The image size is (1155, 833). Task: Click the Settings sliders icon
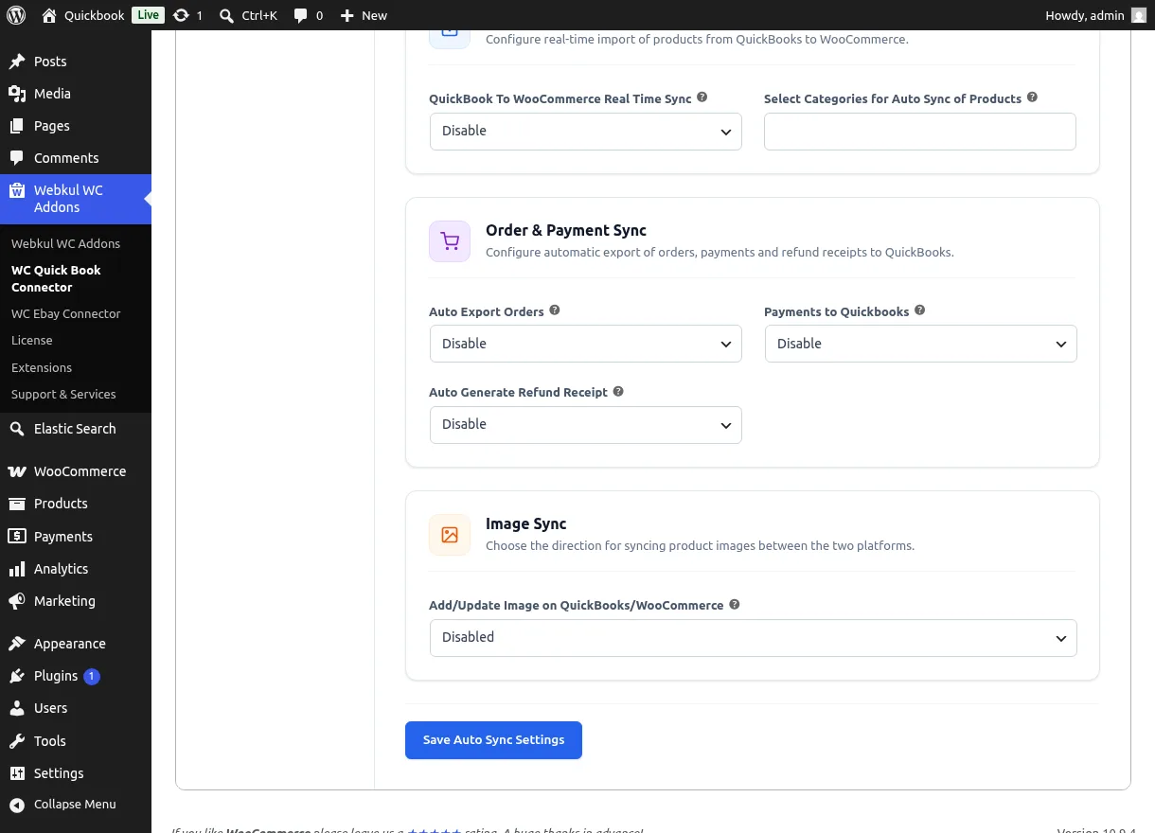17,773
